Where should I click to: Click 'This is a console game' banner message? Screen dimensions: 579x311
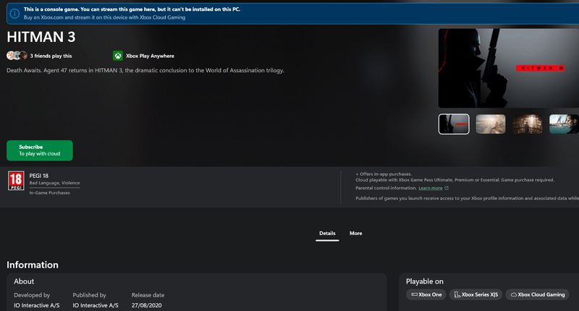click(x=132, y=9)
